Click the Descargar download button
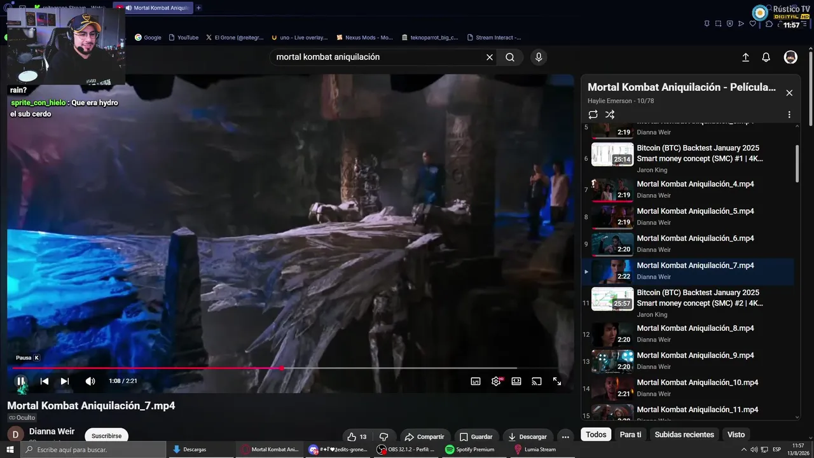 point(528,437)
